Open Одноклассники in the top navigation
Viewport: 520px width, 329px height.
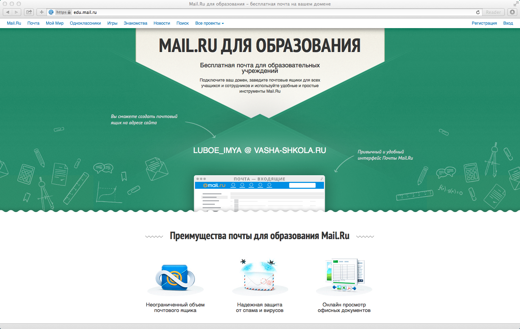[x=85, y=23]
